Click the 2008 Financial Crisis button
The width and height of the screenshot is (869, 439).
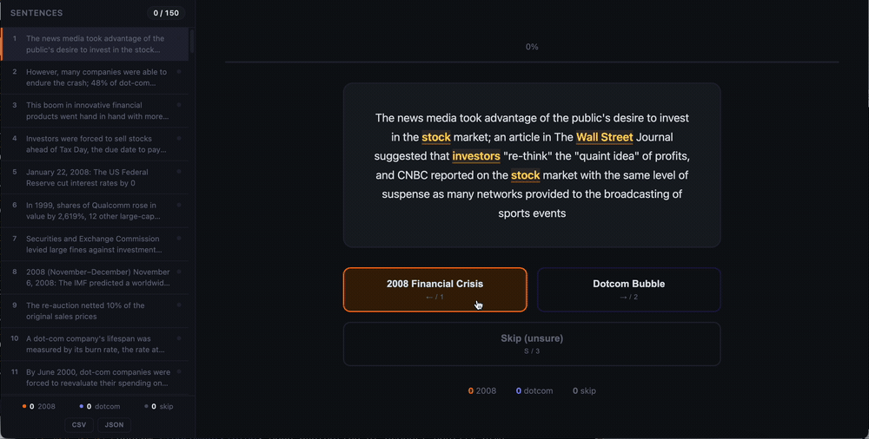[x=434, y=290]
